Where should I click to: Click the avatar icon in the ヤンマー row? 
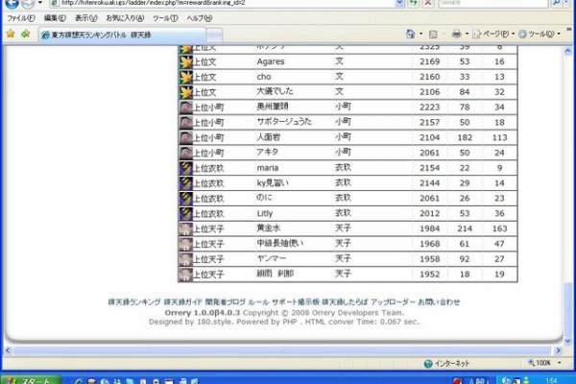[186, 259]
